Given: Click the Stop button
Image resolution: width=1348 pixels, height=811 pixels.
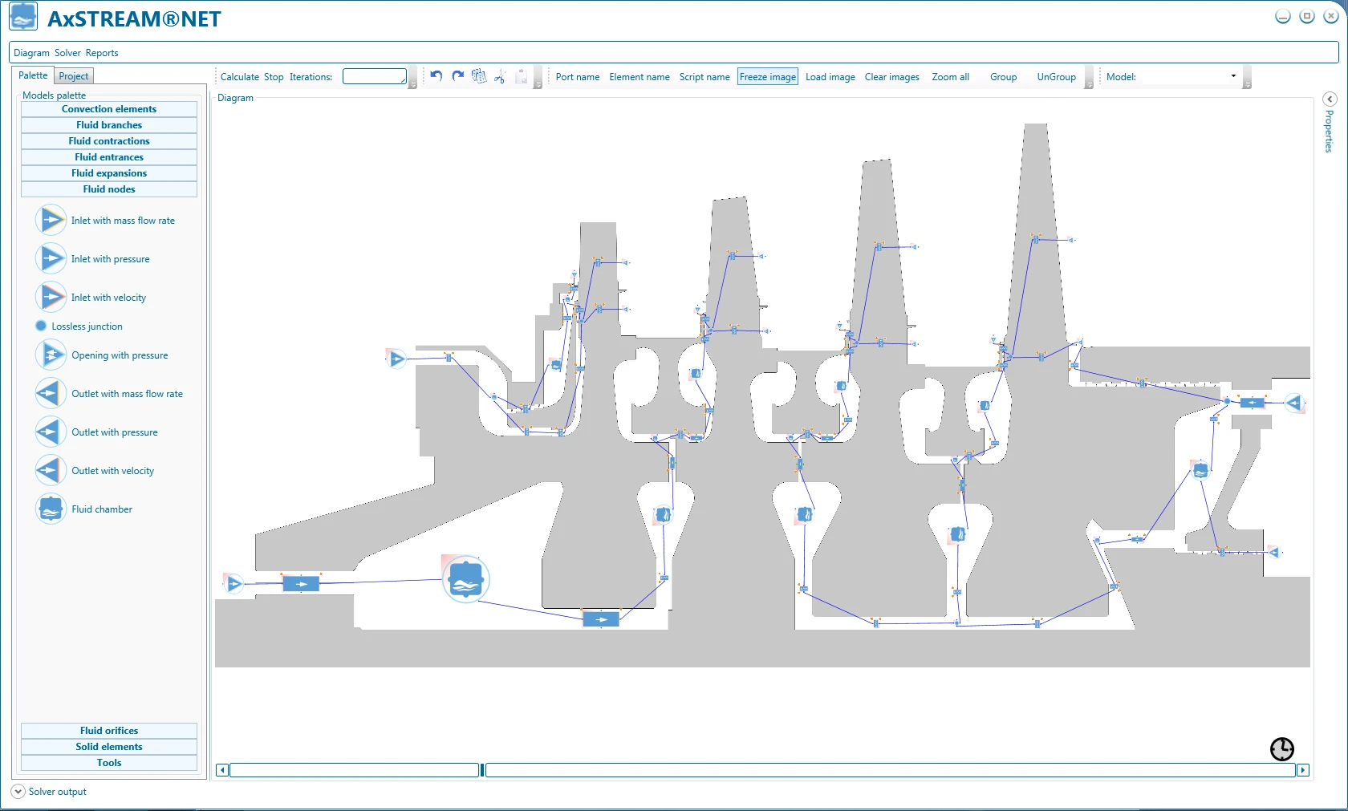Looking at the screenshot, I should [x=274, y=77].
